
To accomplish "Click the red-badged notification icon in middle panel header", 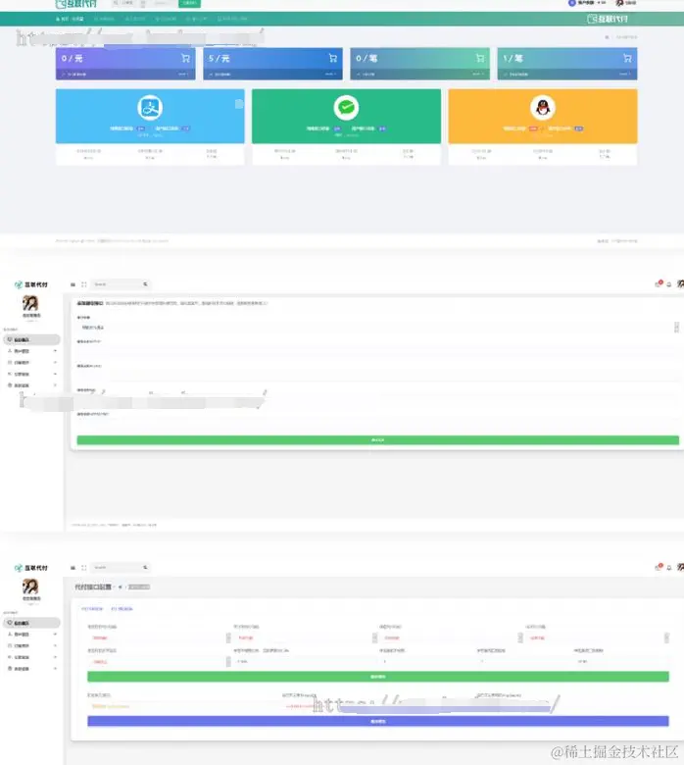I will tap(659, 283).
